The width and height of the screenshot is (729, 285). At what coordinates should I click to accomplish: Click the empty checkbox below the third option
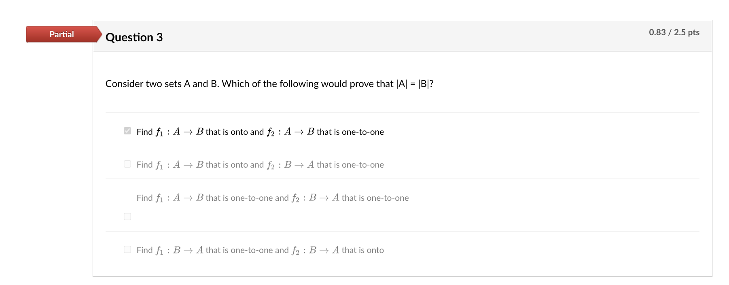tap(127, 217)
